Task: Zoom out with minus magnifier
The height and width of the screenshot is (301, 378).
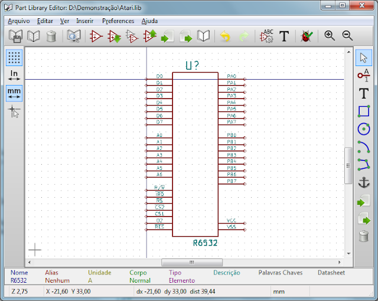Action: pyautogui.click(x=347, y=36)
